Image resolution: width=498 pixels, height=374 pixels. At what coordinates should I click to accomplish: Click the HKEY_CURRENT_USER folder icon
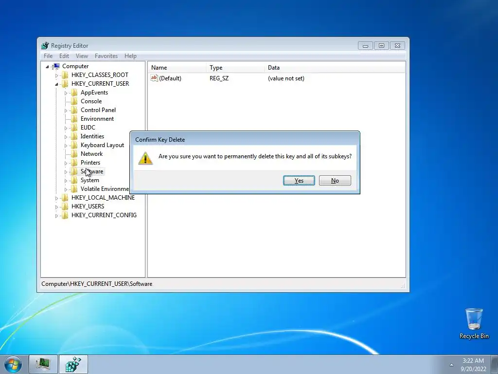pos(65,84)
